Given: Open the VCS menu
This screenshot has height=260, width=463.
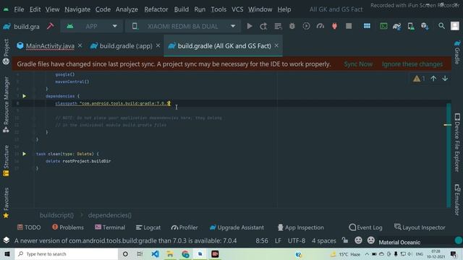Looking at the screenshot, I should [237, 9].
